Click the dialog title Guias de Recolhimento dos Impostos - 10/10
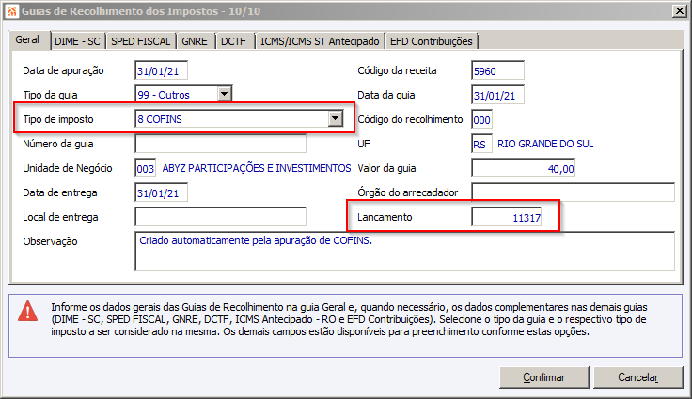Screen dimensions: 692x399 click(x=141, y=11)
